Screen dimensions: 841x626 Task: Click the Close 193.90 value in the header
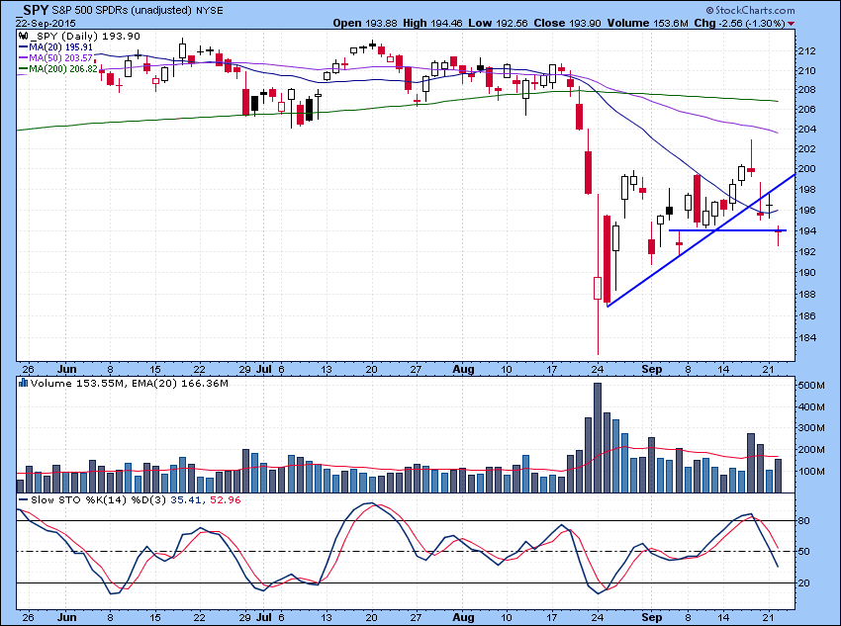pos(568,23)
